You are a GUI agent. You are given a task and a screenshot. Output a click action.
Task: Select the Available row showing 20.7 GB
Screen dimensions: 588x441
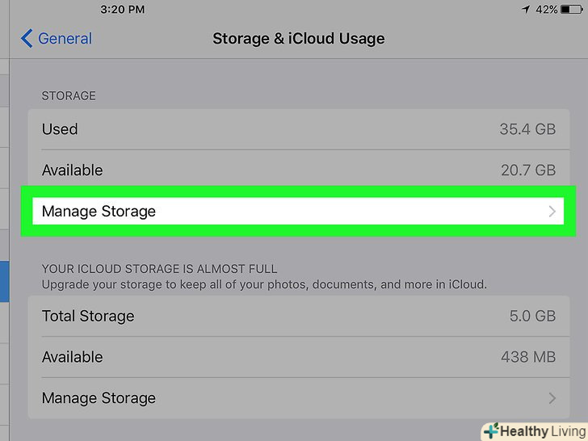[291, 170]
